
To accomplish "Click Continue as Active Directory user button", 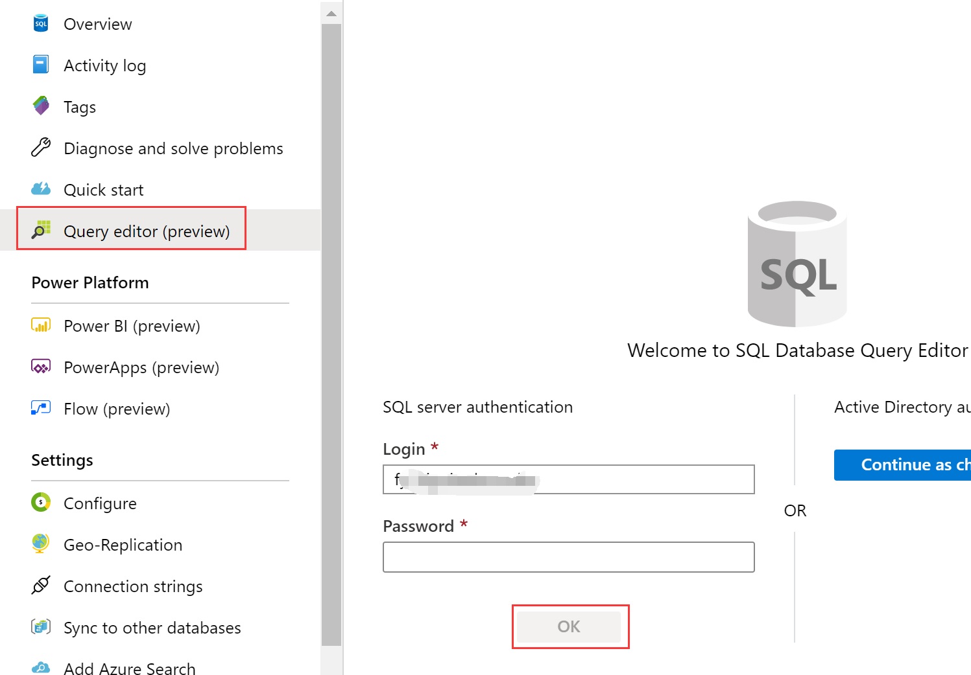I will pos(902,464).
